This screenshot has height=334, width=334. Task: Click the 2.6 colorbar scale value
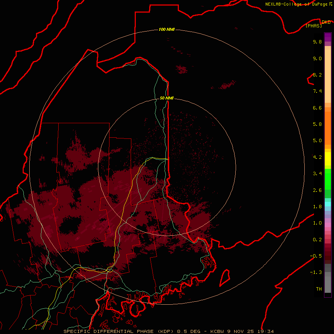317,190
